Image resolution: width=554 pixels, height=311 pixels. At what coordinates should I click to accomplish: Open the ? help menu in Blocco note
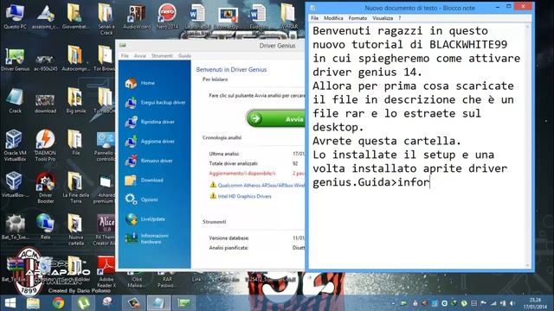click(x=400, y=18)
